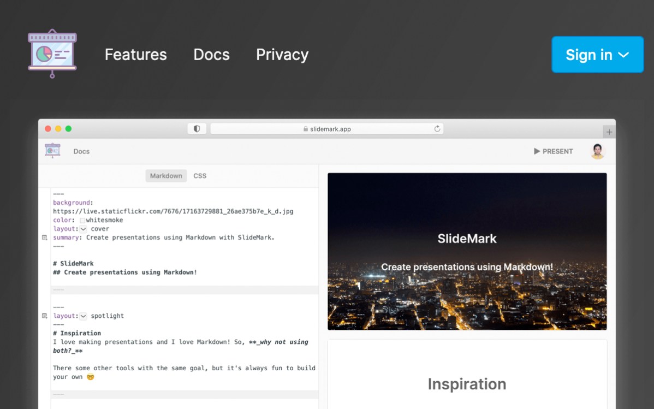The image size is (654, 409).
Task: Click the '# Inspiration' heading line in the editor
Action: coord(77,333)
